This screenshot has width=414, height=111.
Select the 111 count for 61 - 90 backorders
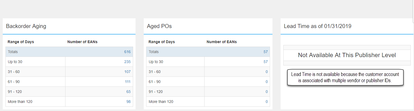(127, 82)
